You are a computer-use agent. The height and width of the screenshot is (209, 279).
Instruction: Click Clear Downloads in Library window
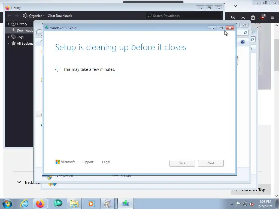coord(60,16)
